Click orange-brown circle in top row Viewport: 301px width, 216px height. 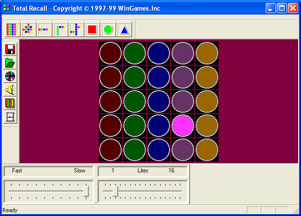(x=207, y=53)
